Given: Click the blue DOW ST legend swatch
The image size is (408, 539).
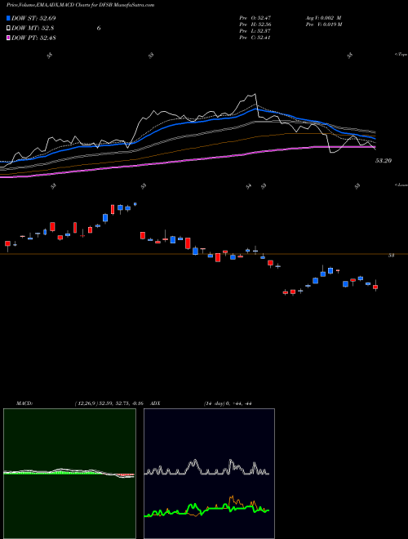Looking at the screenshot, I should pyautogui.click(x=8, y=18).
